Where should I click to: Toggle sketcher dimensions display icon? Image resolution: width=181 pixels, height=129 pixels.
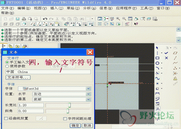point(73,24)
